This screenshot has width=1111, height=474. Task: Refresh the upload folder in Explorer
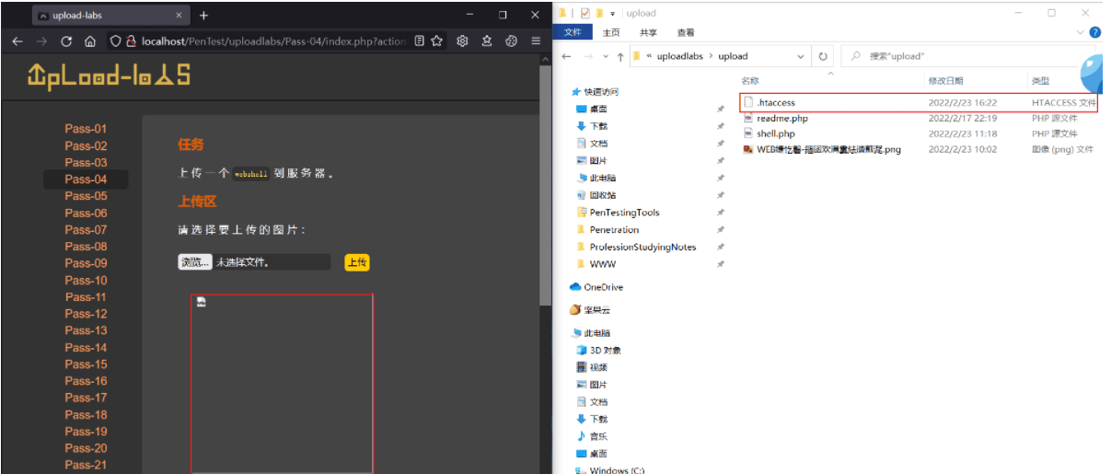pos(823,56)
